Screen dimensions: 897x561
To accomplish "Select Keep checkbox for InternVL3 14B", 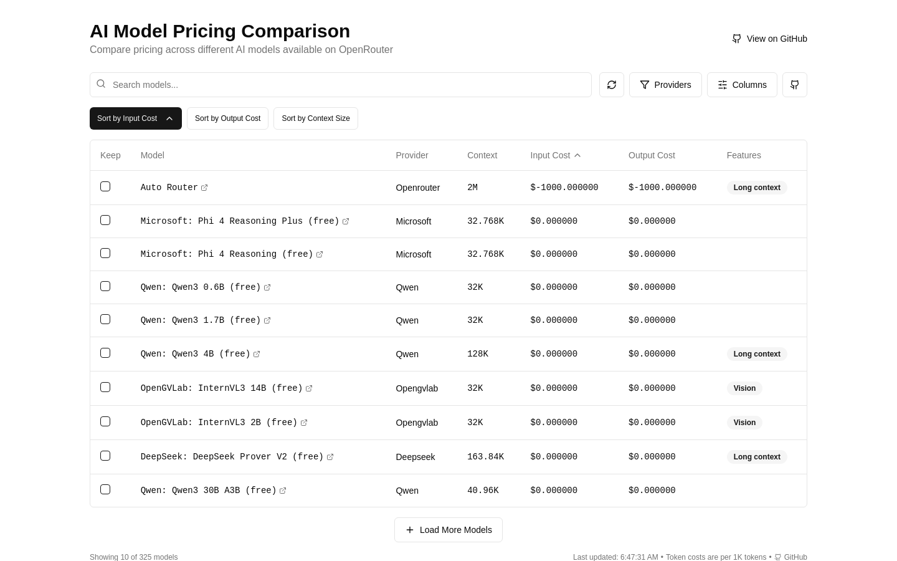I will (x=105, y=387).
